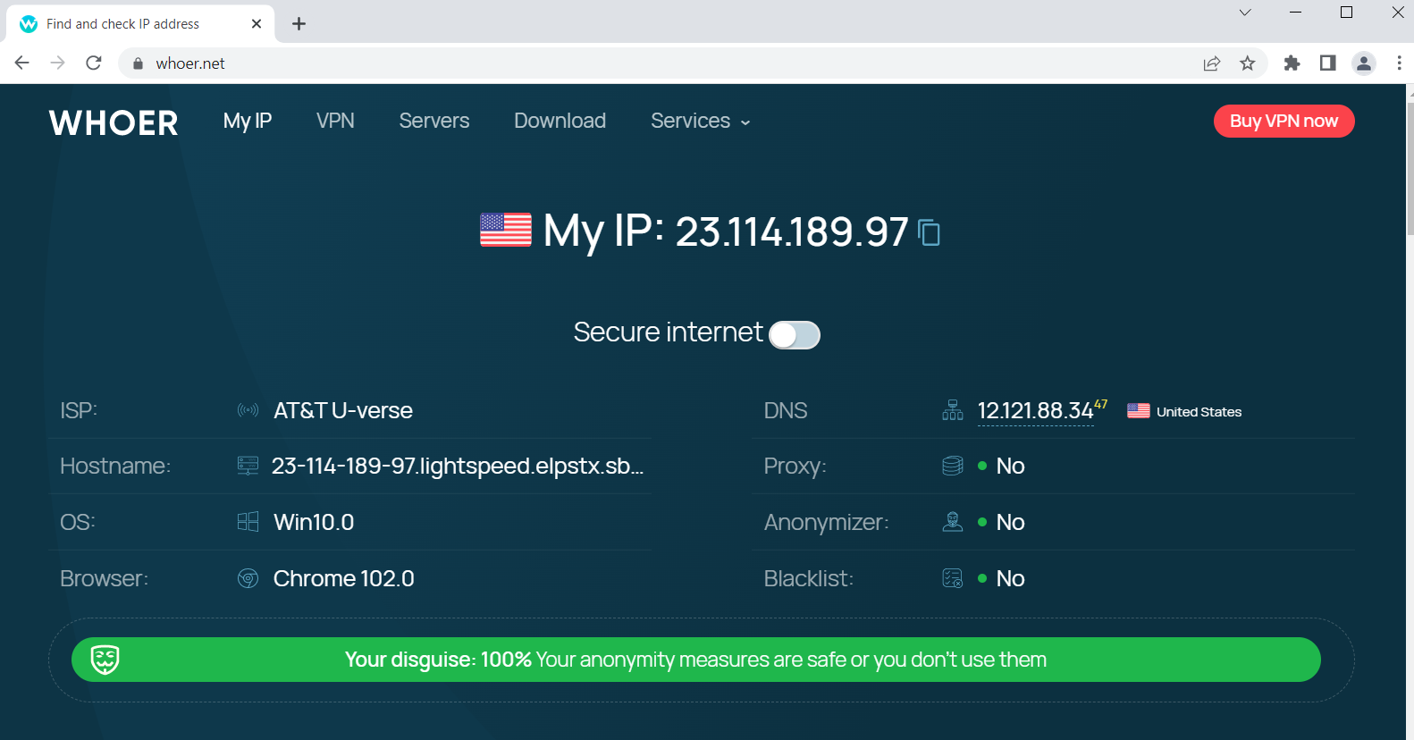Click the AT&T U-verse text
Screen dimensions: 1414x740
point(343,410)
